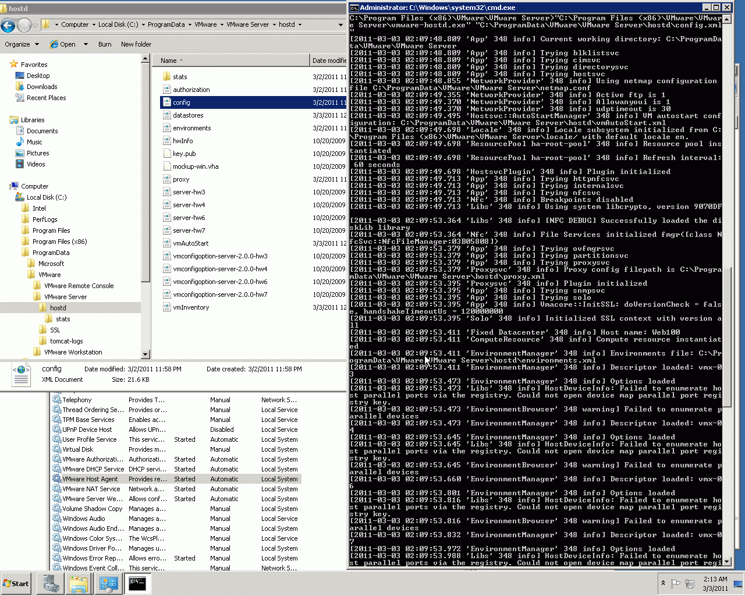Select PerfLogs folder in tree
Screen dimensions: 745x596
point(45,219)
